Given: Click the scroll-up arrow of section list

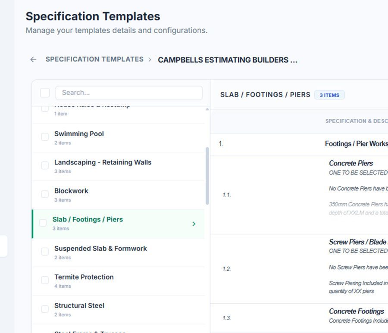Looking at the screenshot, I should pyautogui.click(x=207, y=109).
